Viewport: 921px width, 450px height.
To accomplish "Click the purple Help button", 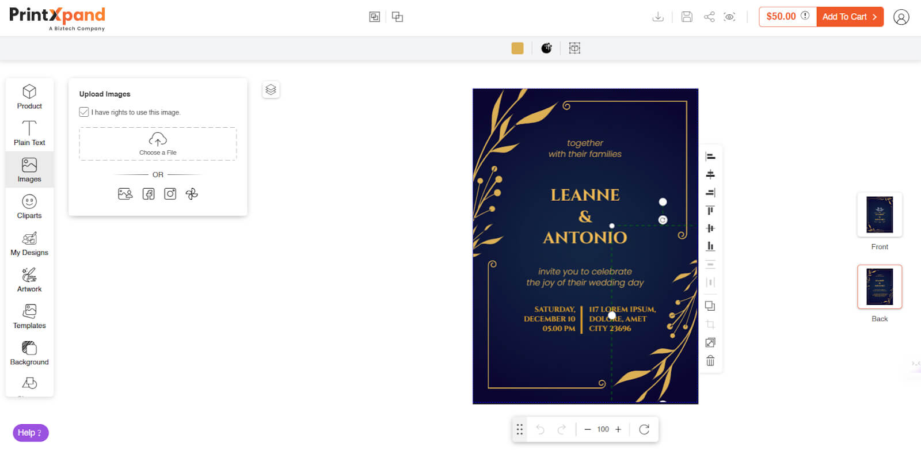I will pyautogui.click(x=31, y=433).
